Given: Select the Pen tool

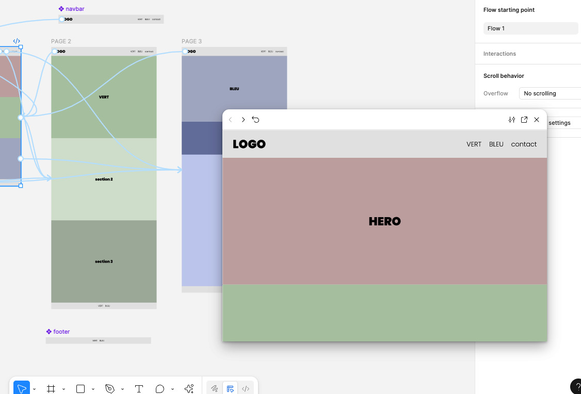Looking at the screenshot, I should tap(109, 389).
